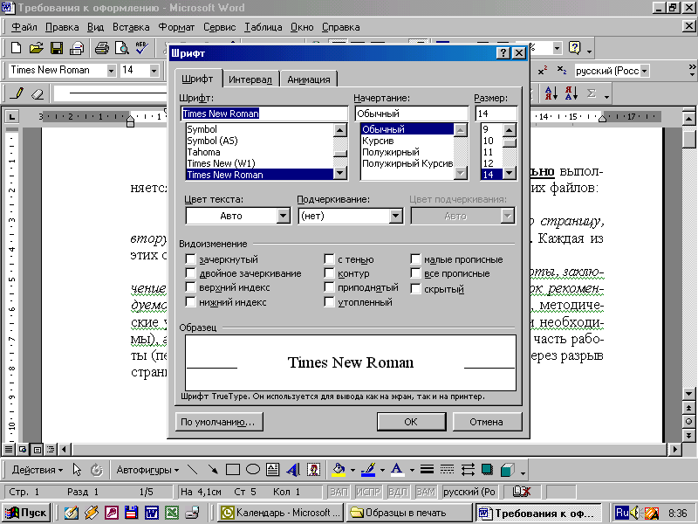Image resolution: width=698 pixels, height=524 pixels.
Task: Switch to the Интервал tab
Action: pyautogui.click(x=250, y=79)
